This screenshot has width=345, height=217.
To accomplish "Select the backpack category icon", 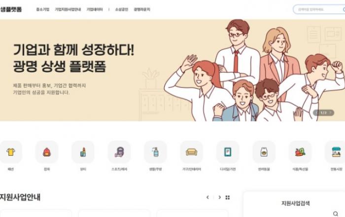I will pos(47,152).
